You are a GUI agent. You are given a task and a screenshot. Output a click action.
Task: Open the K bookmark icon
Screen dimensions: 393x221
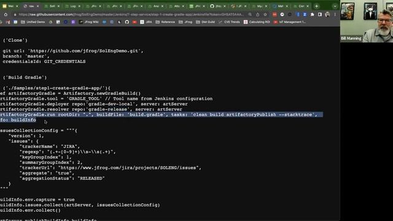(x=119, y=22)
